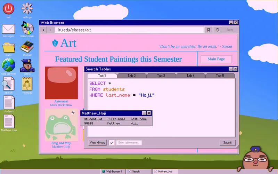Click the Enter table name field
Viewport: 278px width, 174px height.
[129, 143]
